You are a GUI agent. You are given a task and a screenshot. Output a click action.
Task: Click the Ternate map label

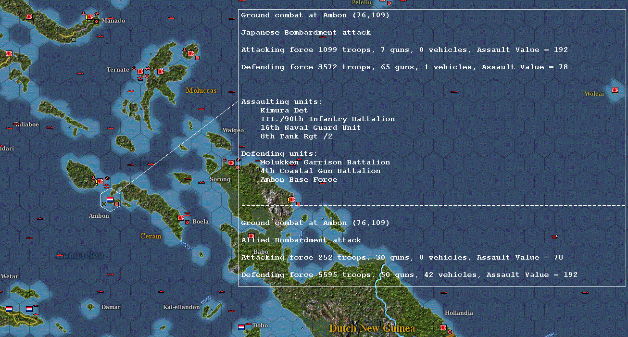(118, 70)
